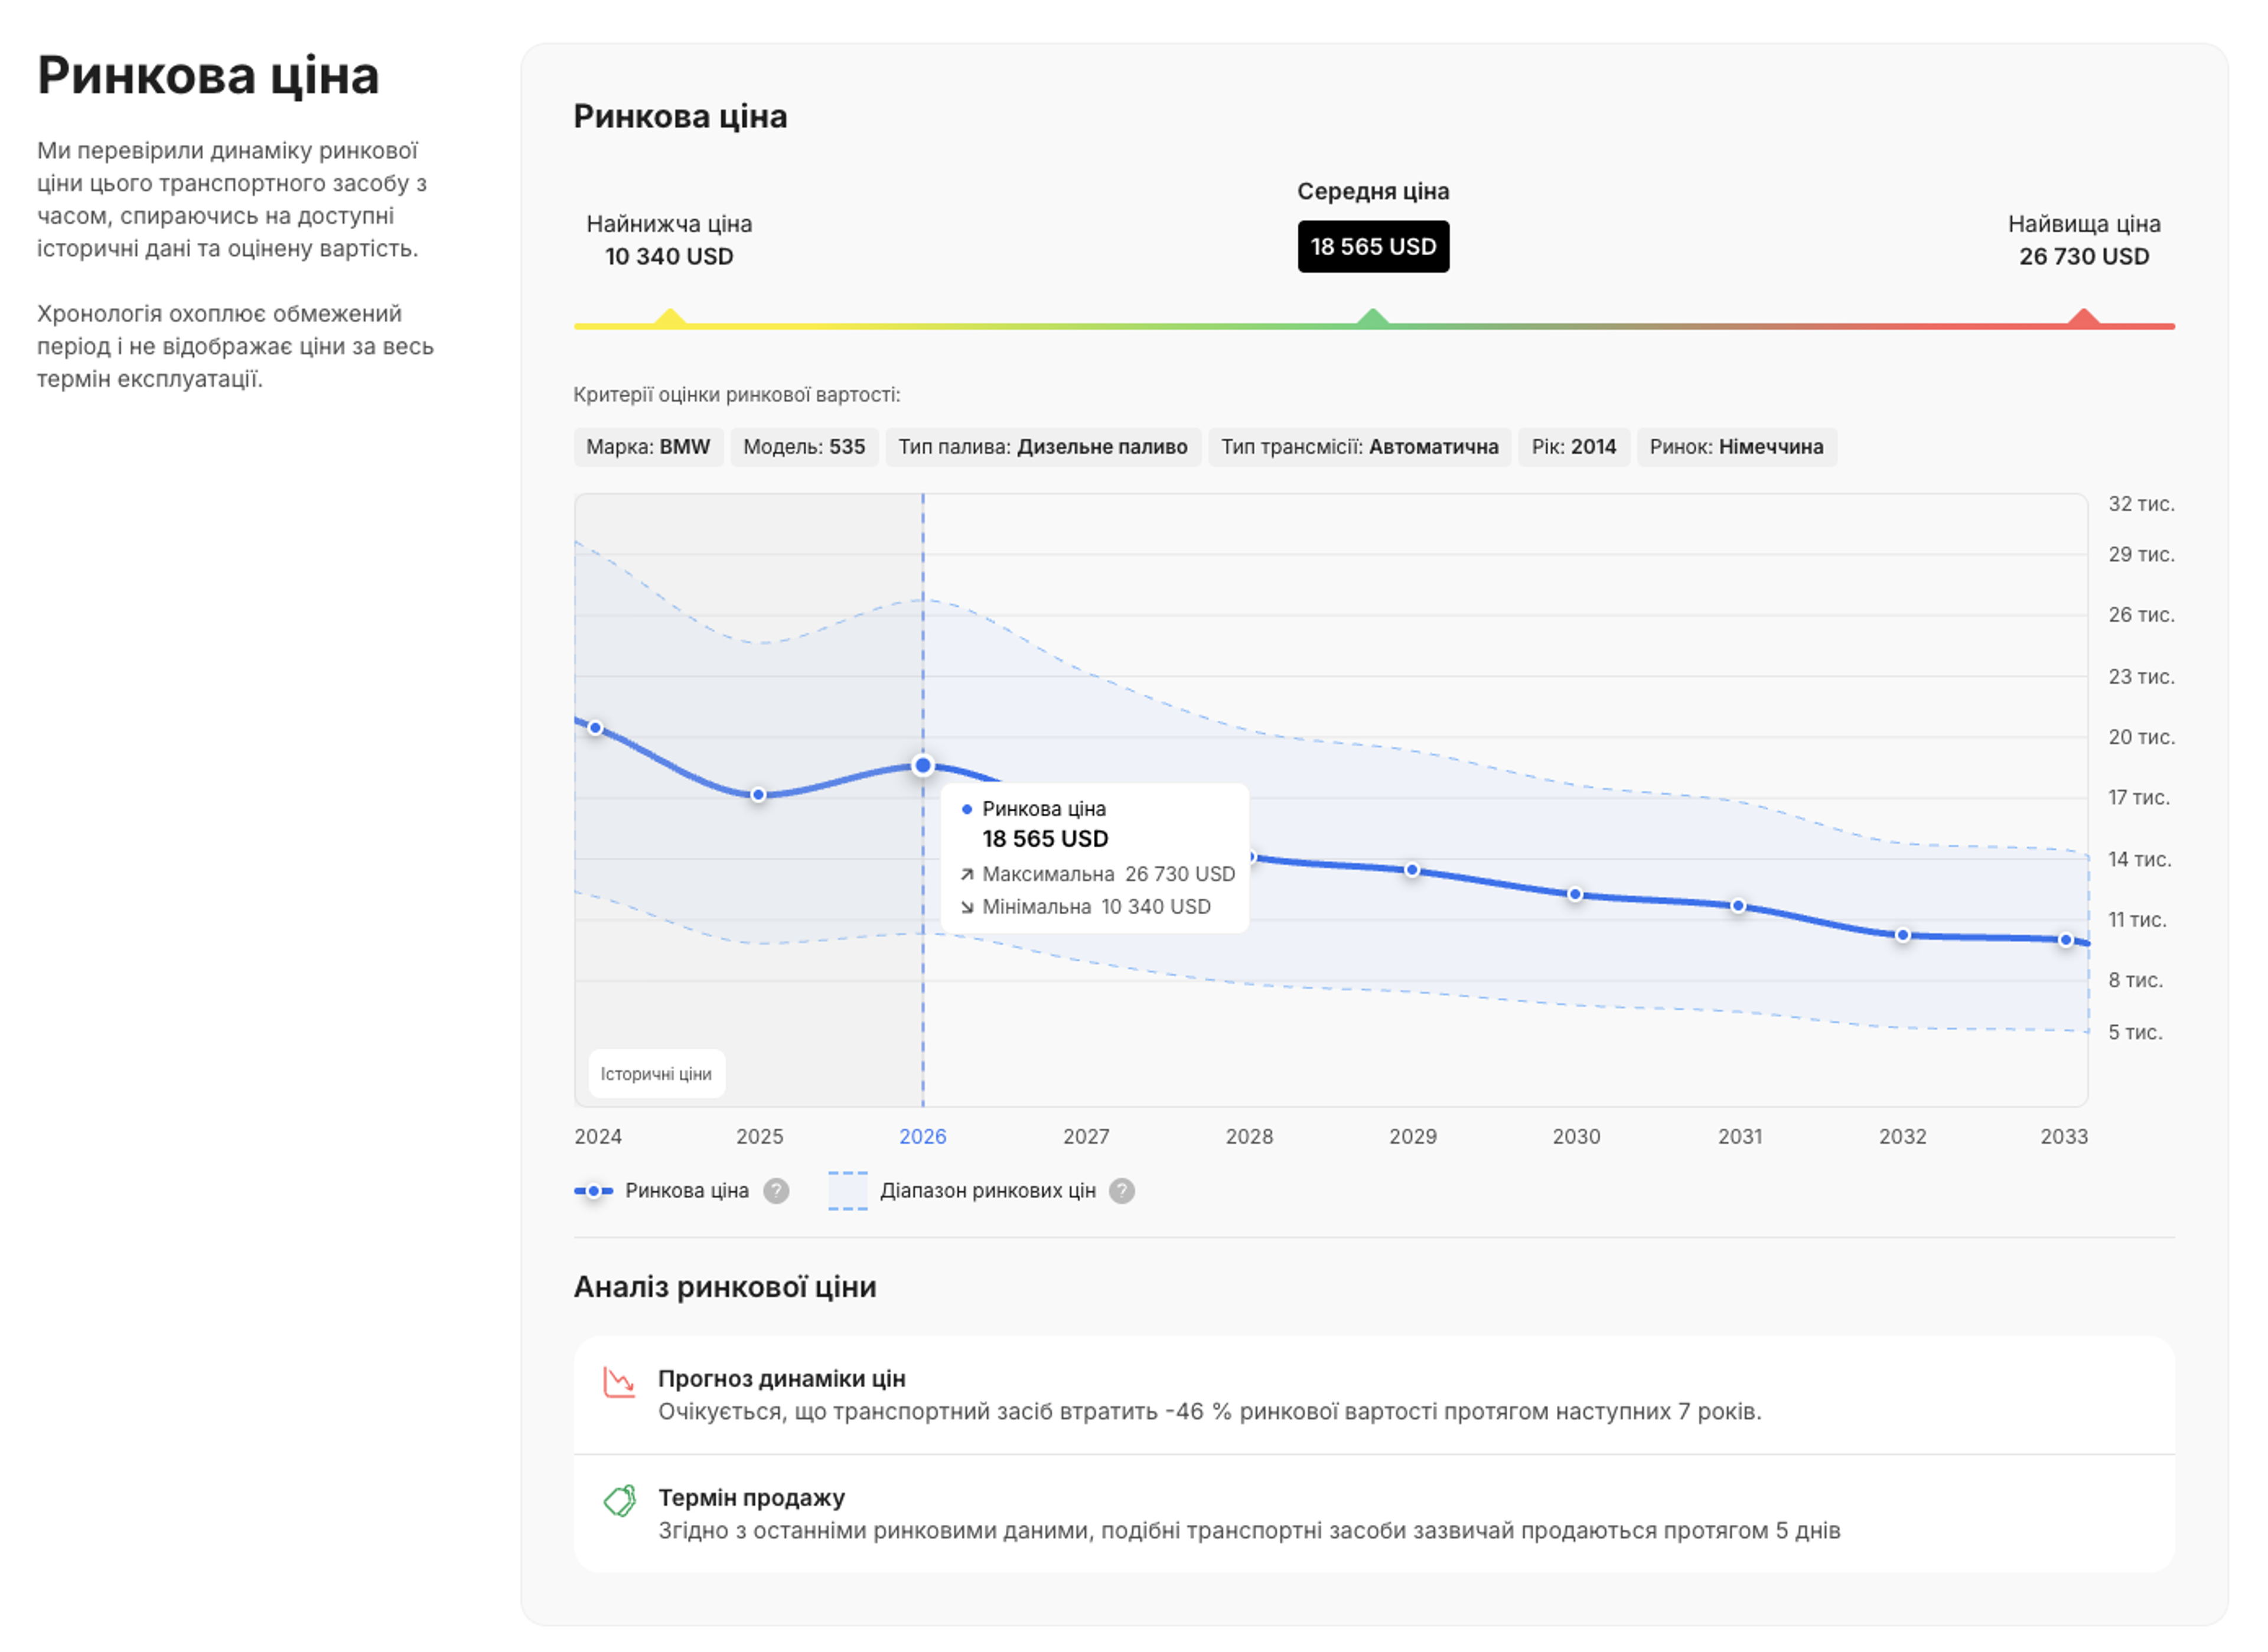Click the 32 тис. y-axis label
Viewport: 2268px width, 1652px height.
point(2141,505)
